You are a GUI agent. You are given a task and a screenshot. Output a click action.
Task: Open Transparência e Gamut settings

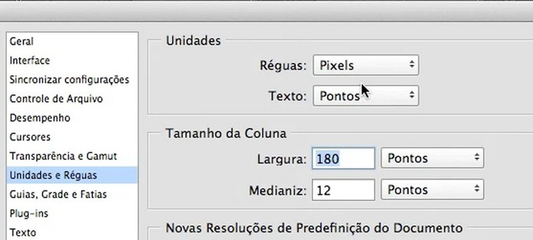[63, 156]
